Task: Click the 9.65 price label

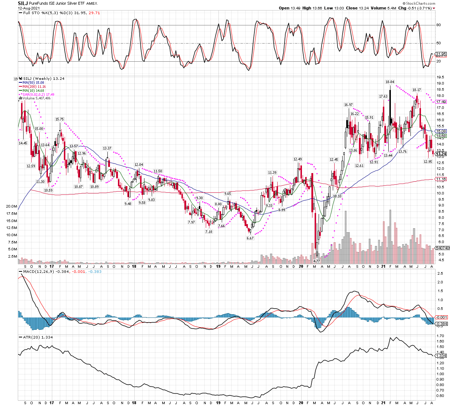Action: pos(228,194)
